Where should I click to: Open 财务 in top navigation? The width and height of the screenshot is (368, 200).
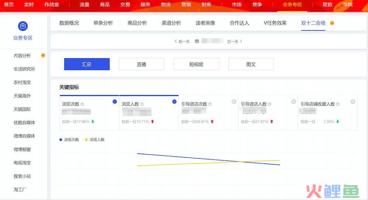[206, 4]
